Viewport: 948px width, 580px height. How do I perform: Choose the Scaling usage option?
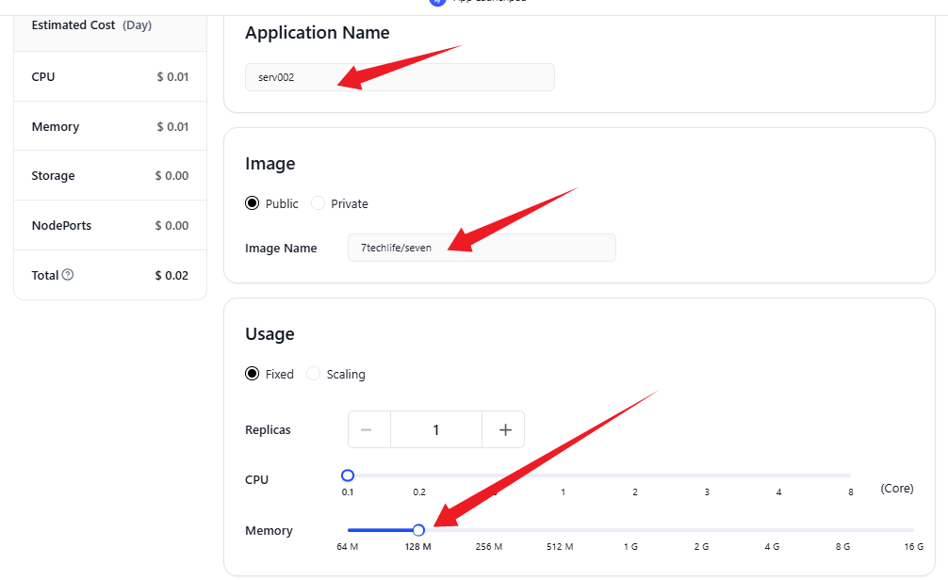(313, 374)
